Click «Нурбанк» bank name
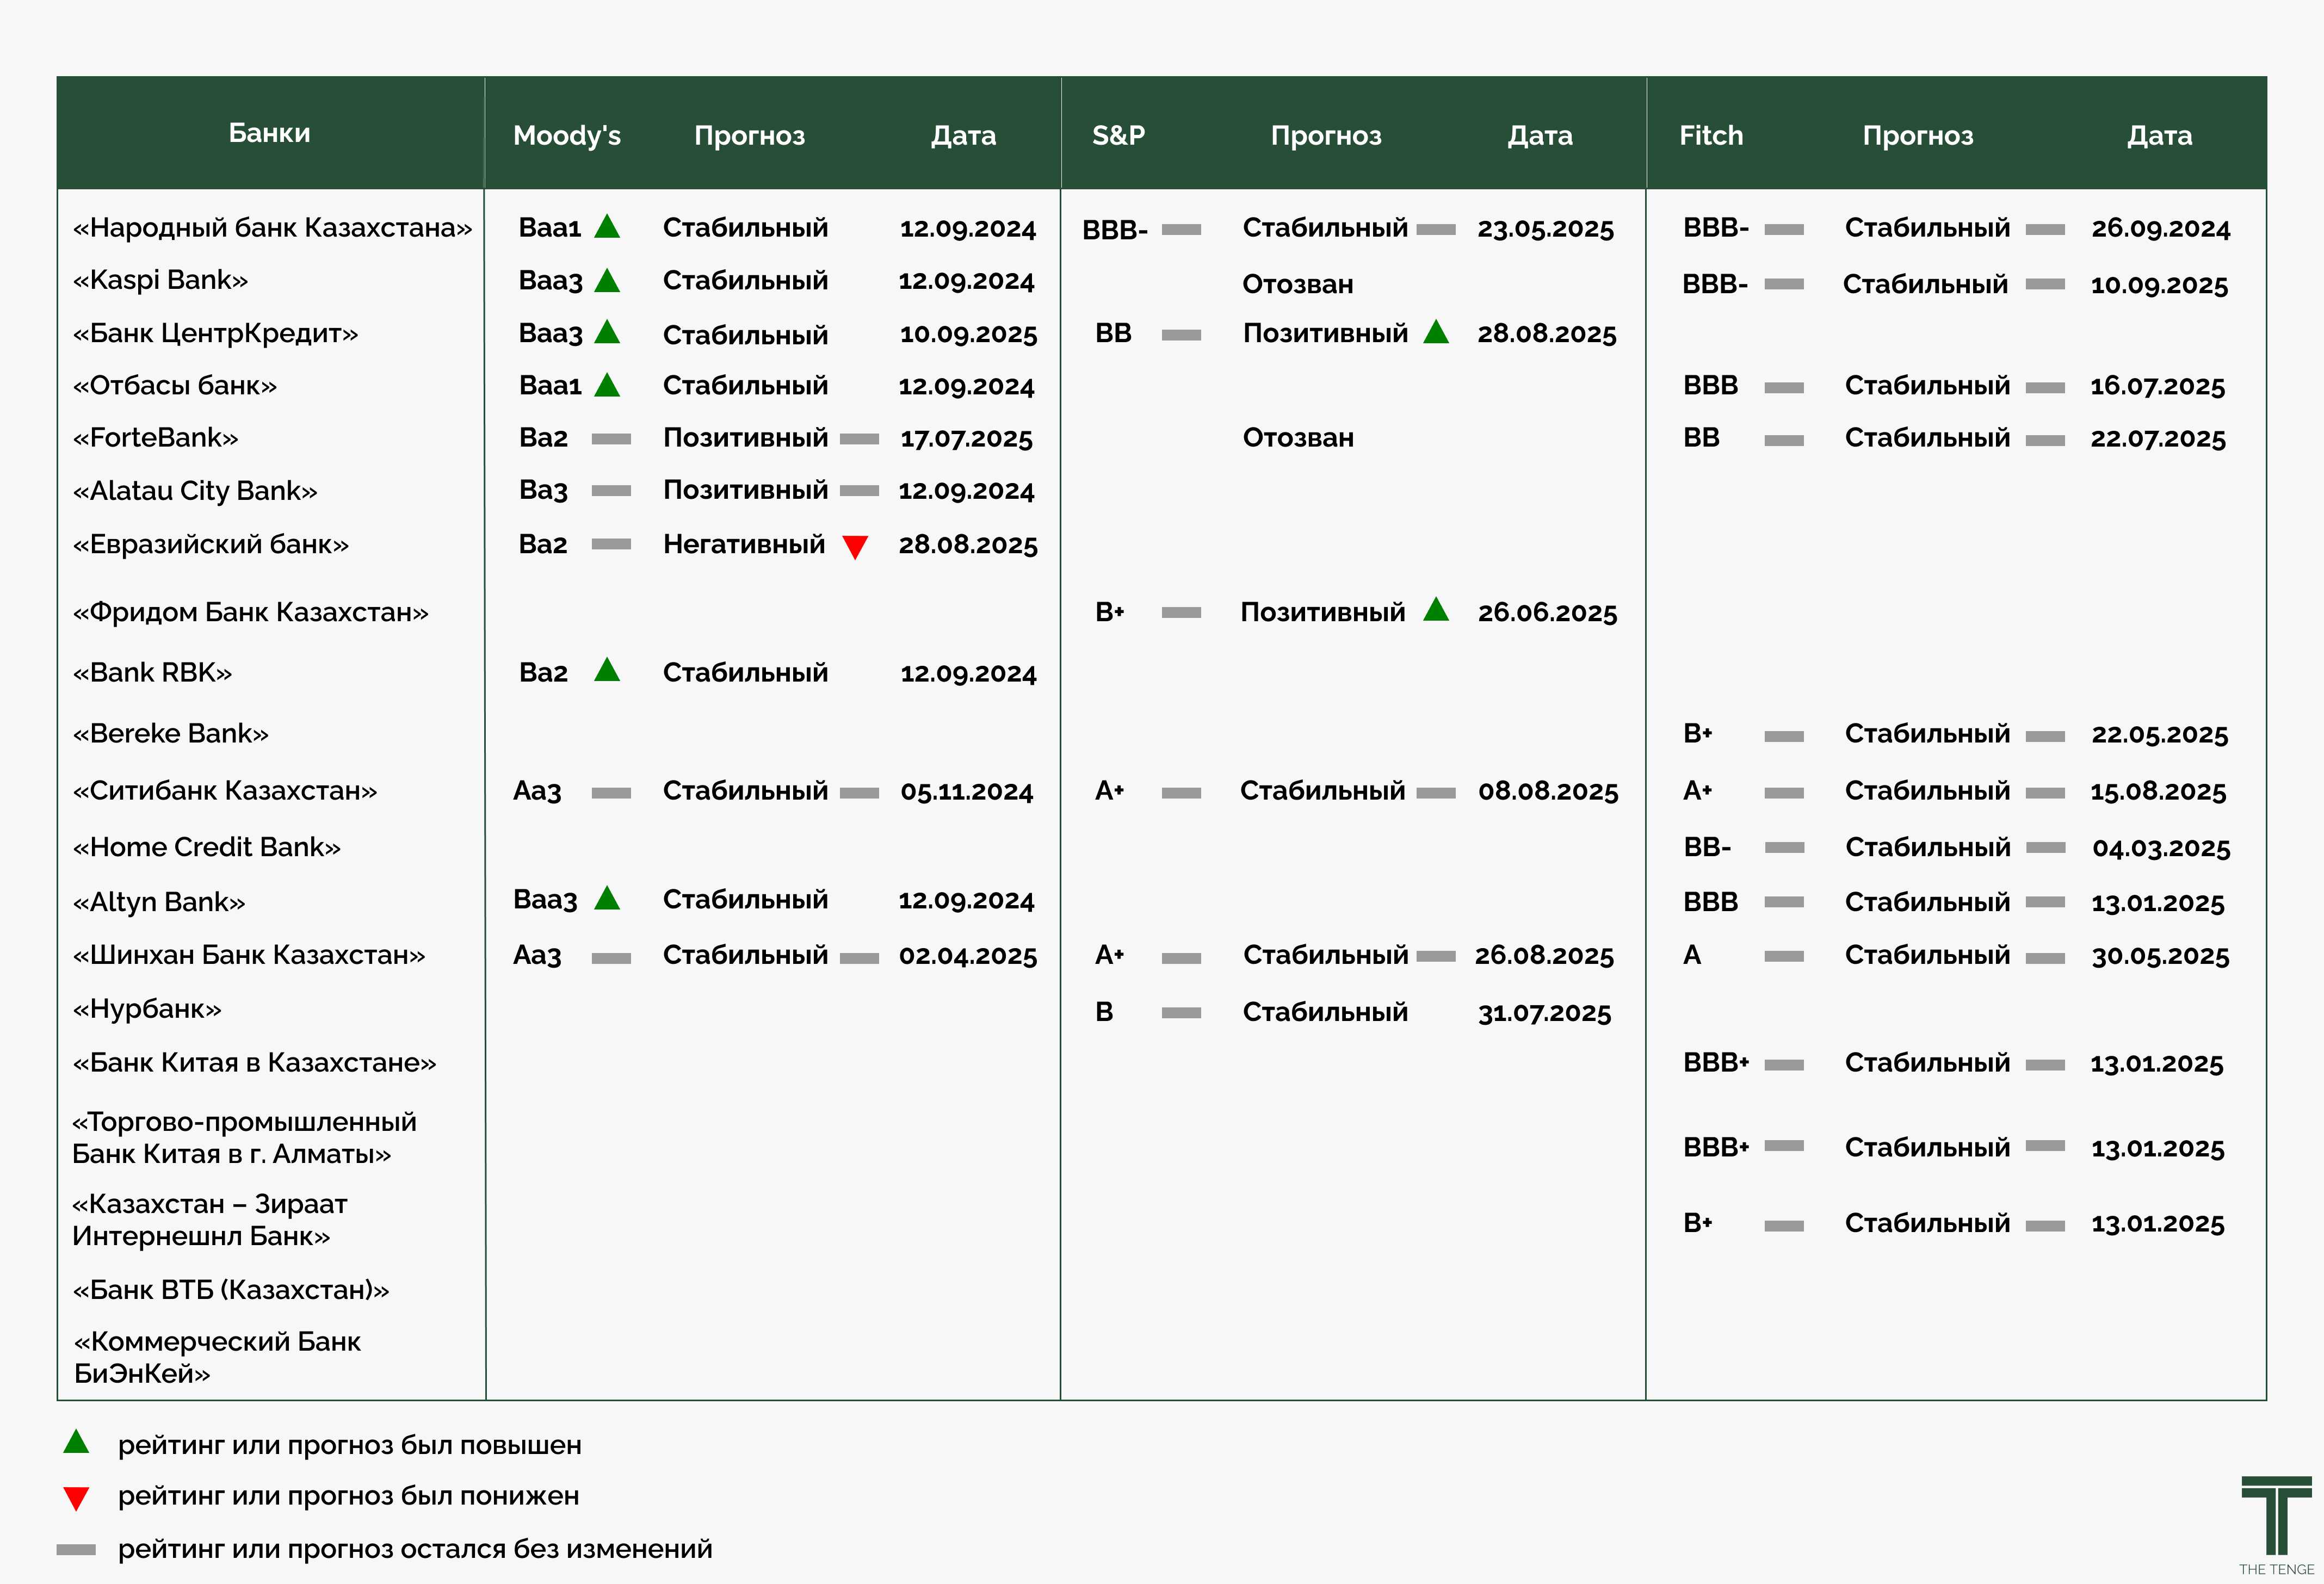 (x=147, y=1009)
